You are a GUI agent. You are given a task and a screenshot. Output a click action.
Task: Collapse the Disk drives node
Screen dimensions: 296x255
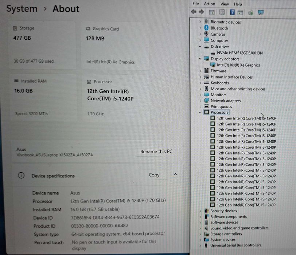click(200, 46)
